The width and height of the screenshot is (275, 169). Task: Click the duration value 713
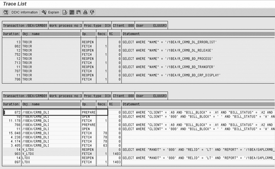pyautogui.click(x=17, y=63)
